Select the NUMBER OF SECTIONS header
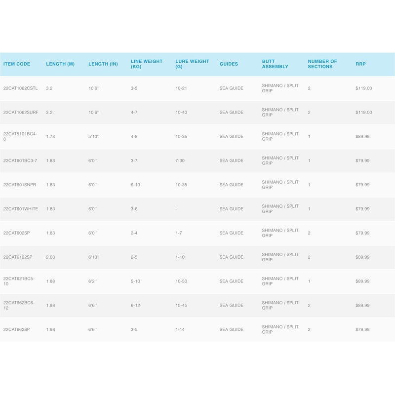395x395 pixels. click(x=322, y=64)
